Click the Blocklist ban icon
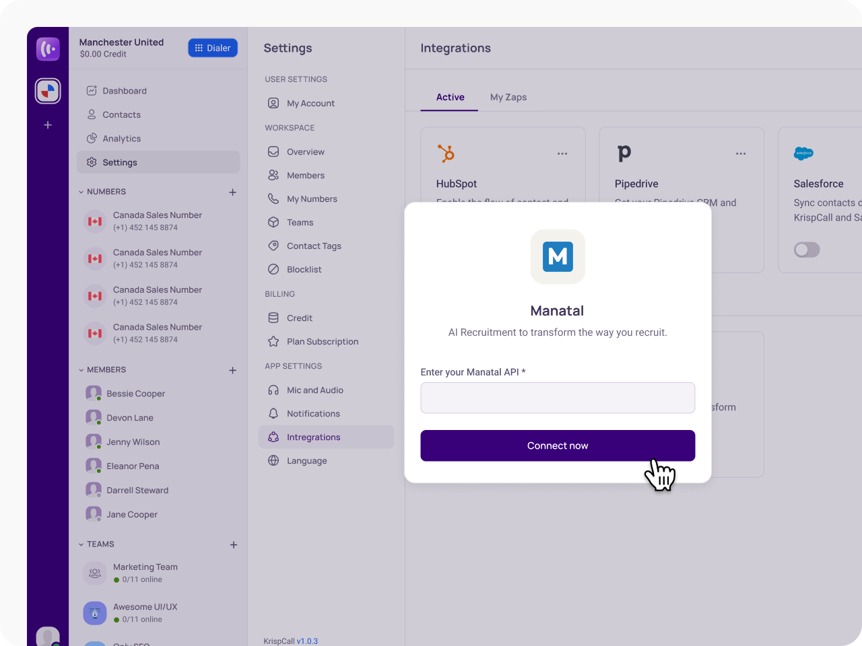 pos(273,269)
